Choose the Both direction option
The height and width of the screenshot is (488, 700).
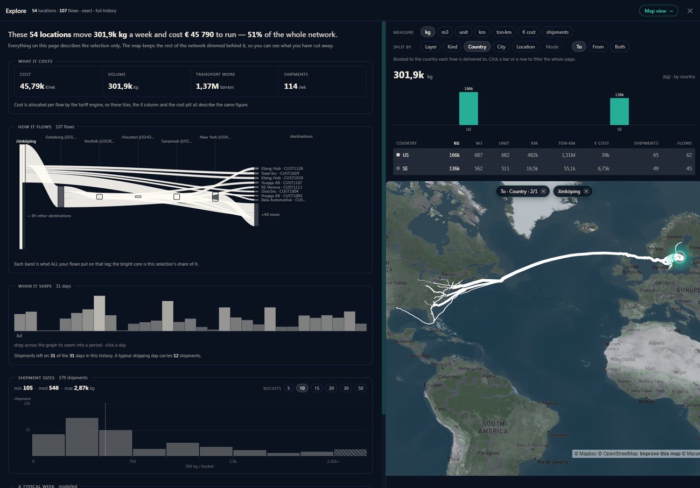pyautogui.click(x=620, y=47)
